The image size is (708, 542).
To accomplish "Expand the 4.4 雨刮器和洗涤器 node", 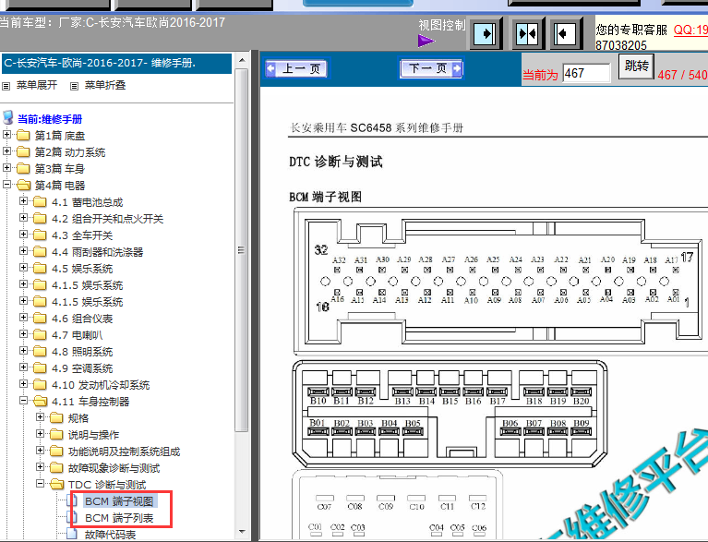I will 23,250.
